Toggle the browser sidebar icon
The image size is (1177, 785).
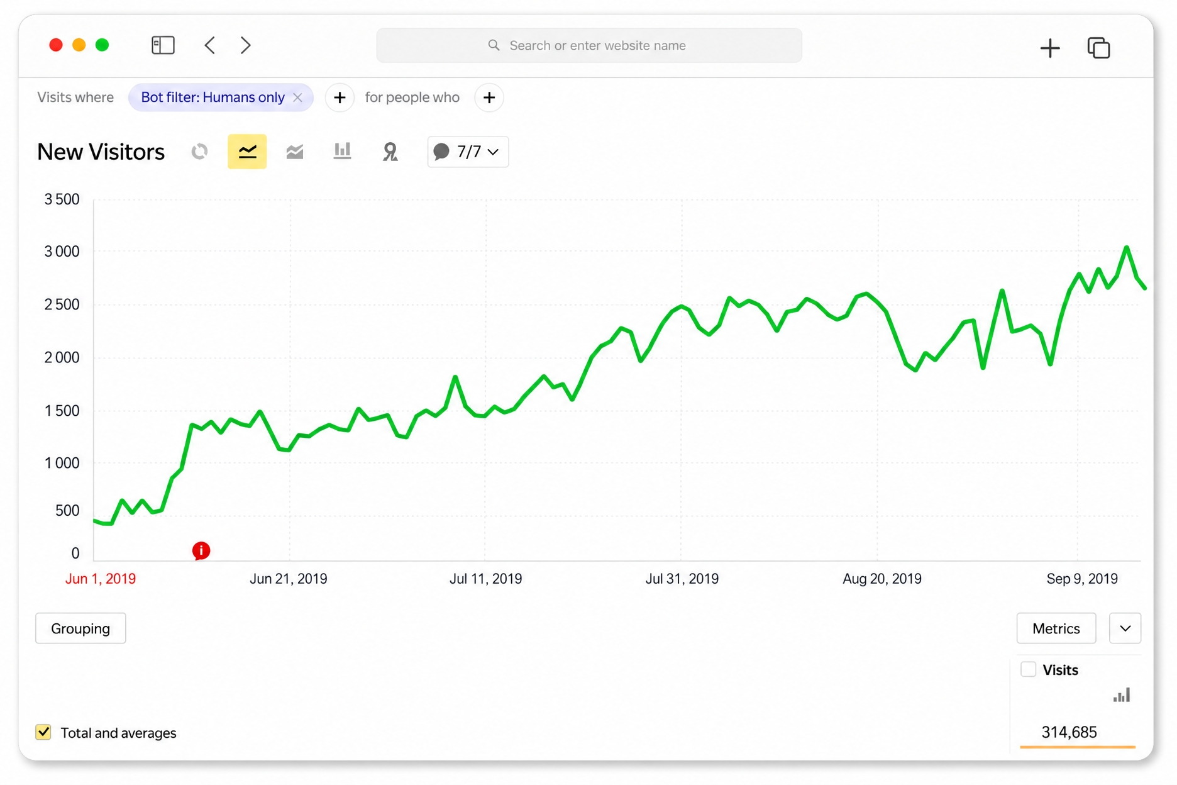click(x=163, y=45)
